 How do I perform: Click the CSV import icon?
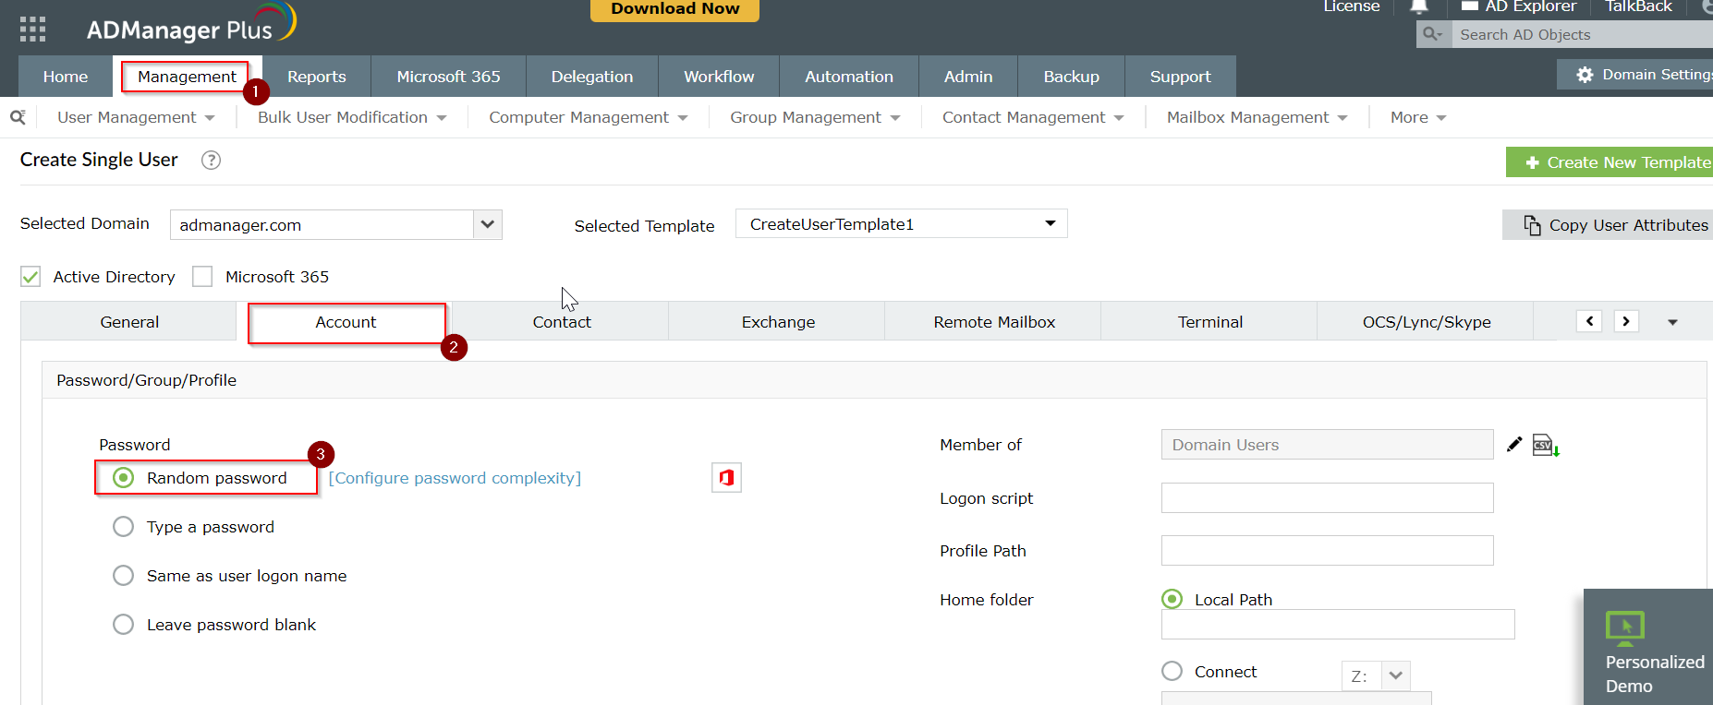1546,446
